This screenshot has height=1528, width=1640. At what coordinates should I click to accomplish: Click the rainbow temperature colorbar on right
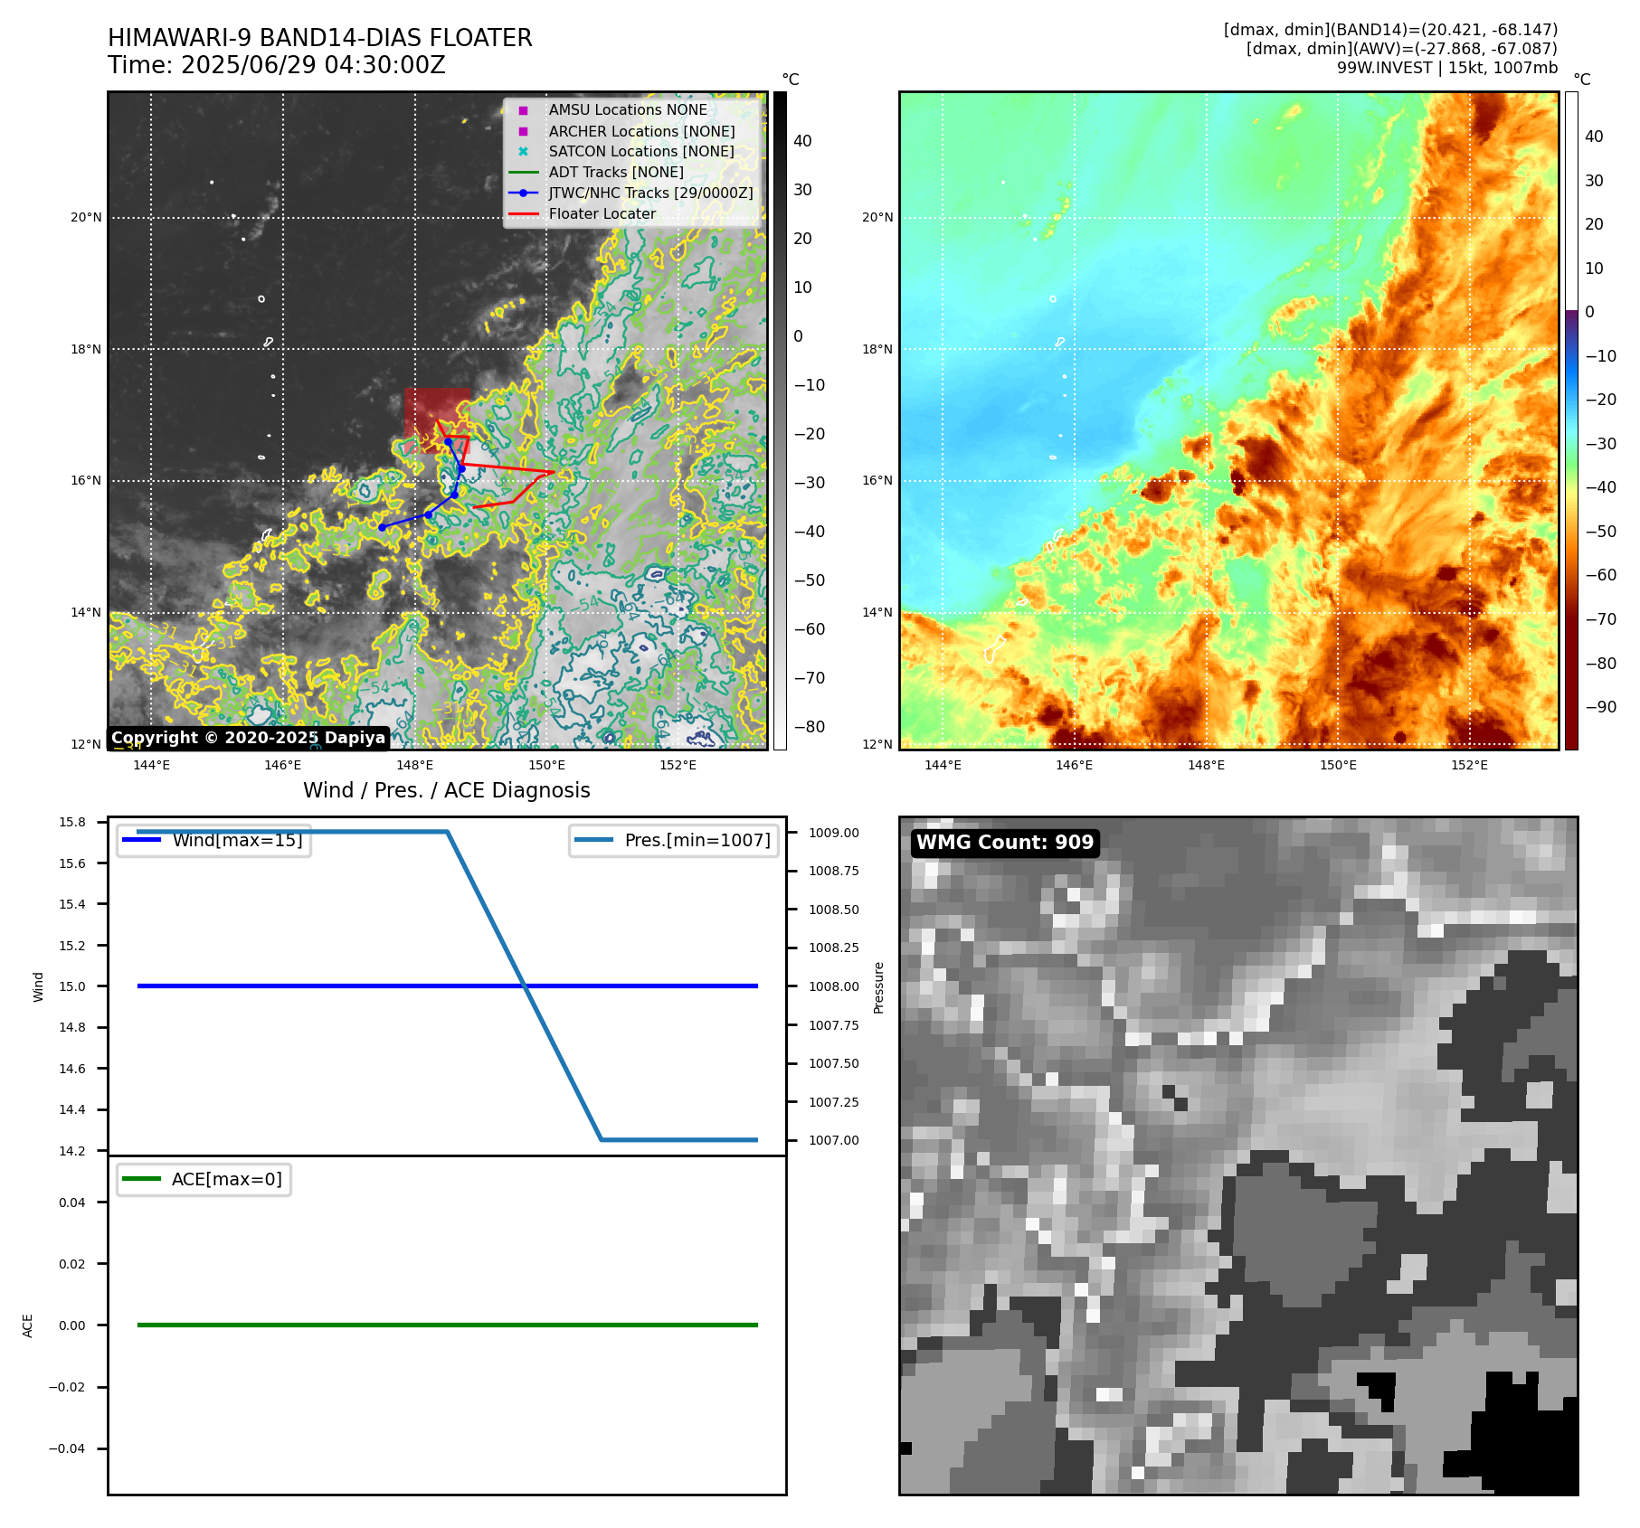pos(1571,420)
